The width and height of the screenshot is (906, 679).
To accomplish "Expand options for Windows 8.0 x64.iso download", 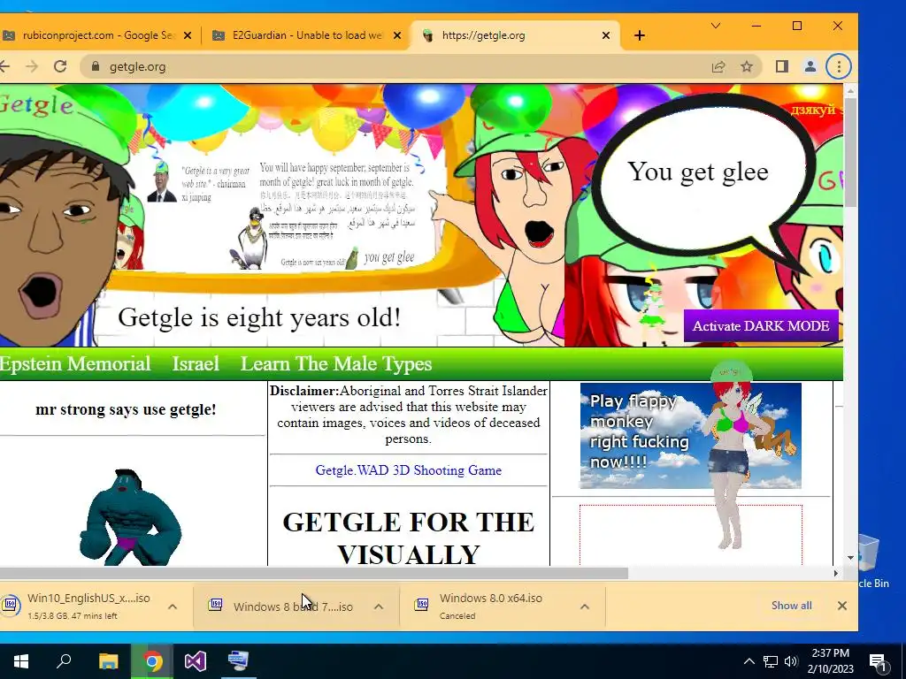I will click(585, 607).
